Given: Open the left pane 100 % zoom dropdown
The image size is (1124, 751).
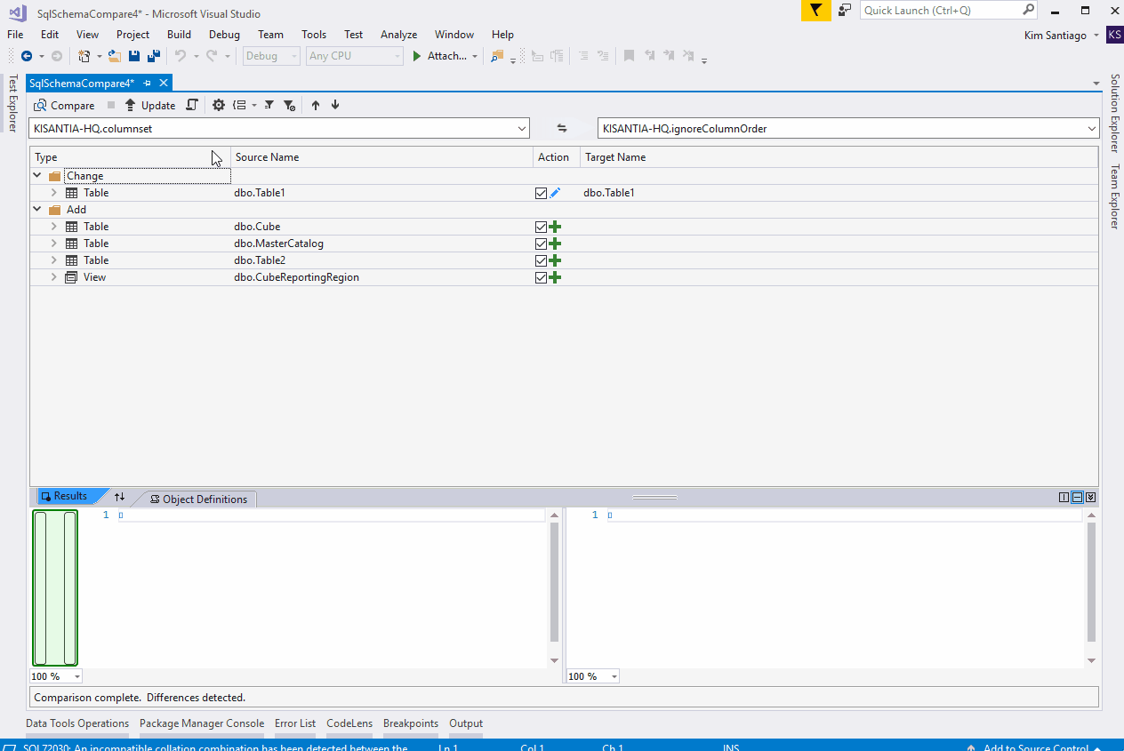Looking at the screenshot, I should click(x=76, y=676).
